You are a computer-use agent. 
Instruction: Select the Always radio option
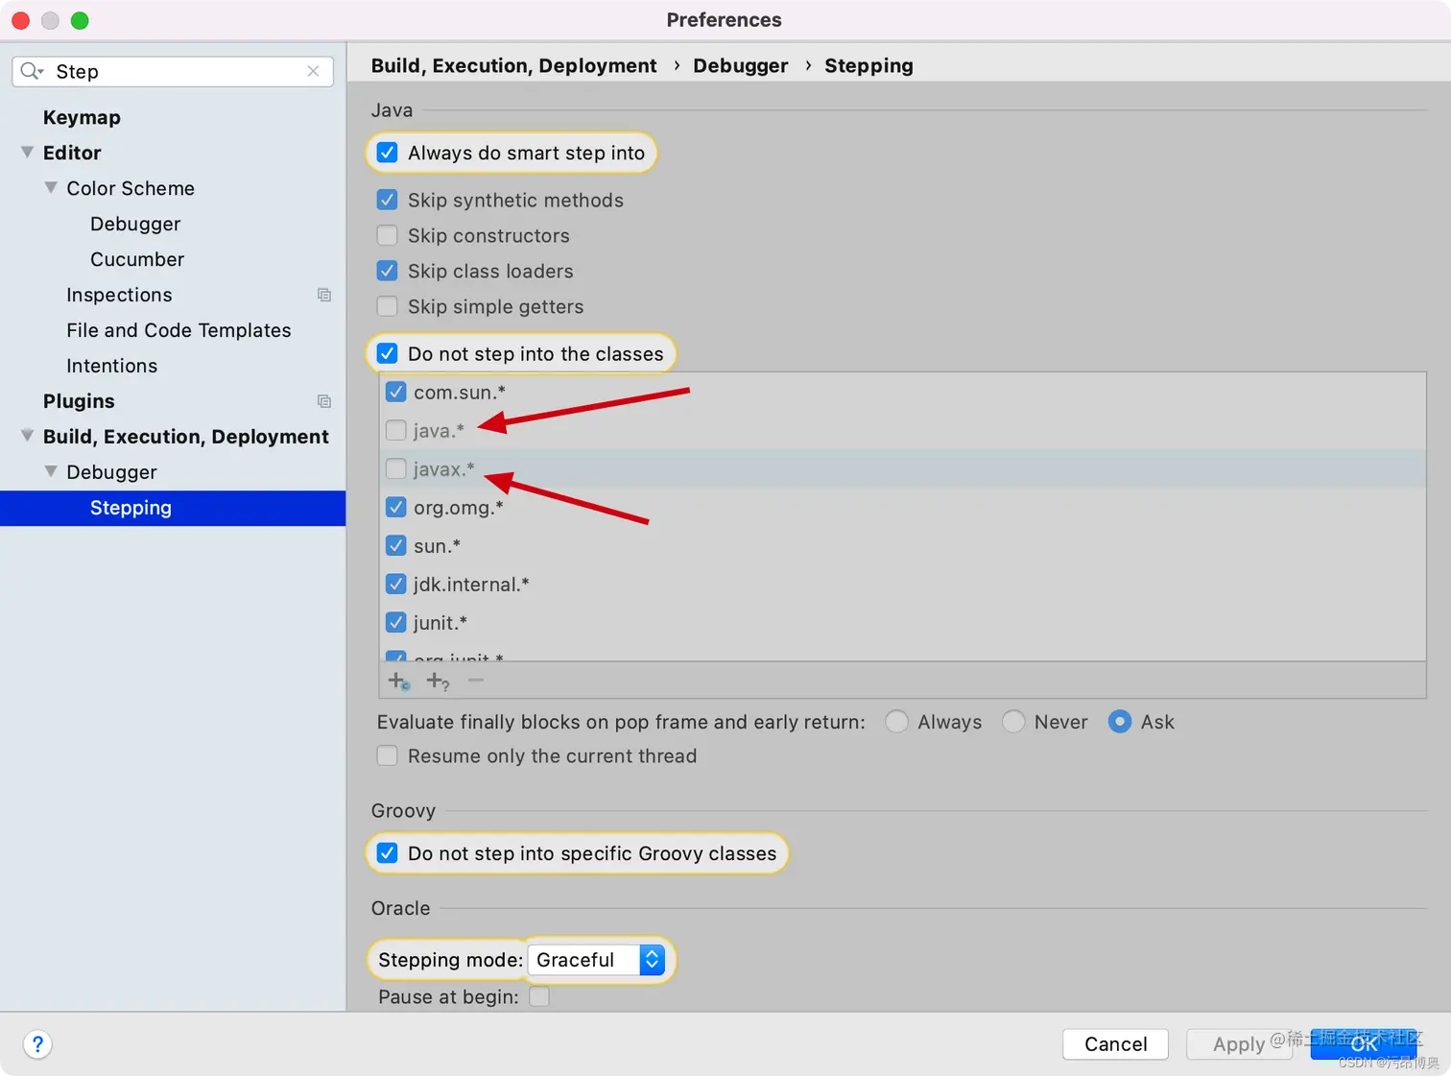[x=896, y=722]
